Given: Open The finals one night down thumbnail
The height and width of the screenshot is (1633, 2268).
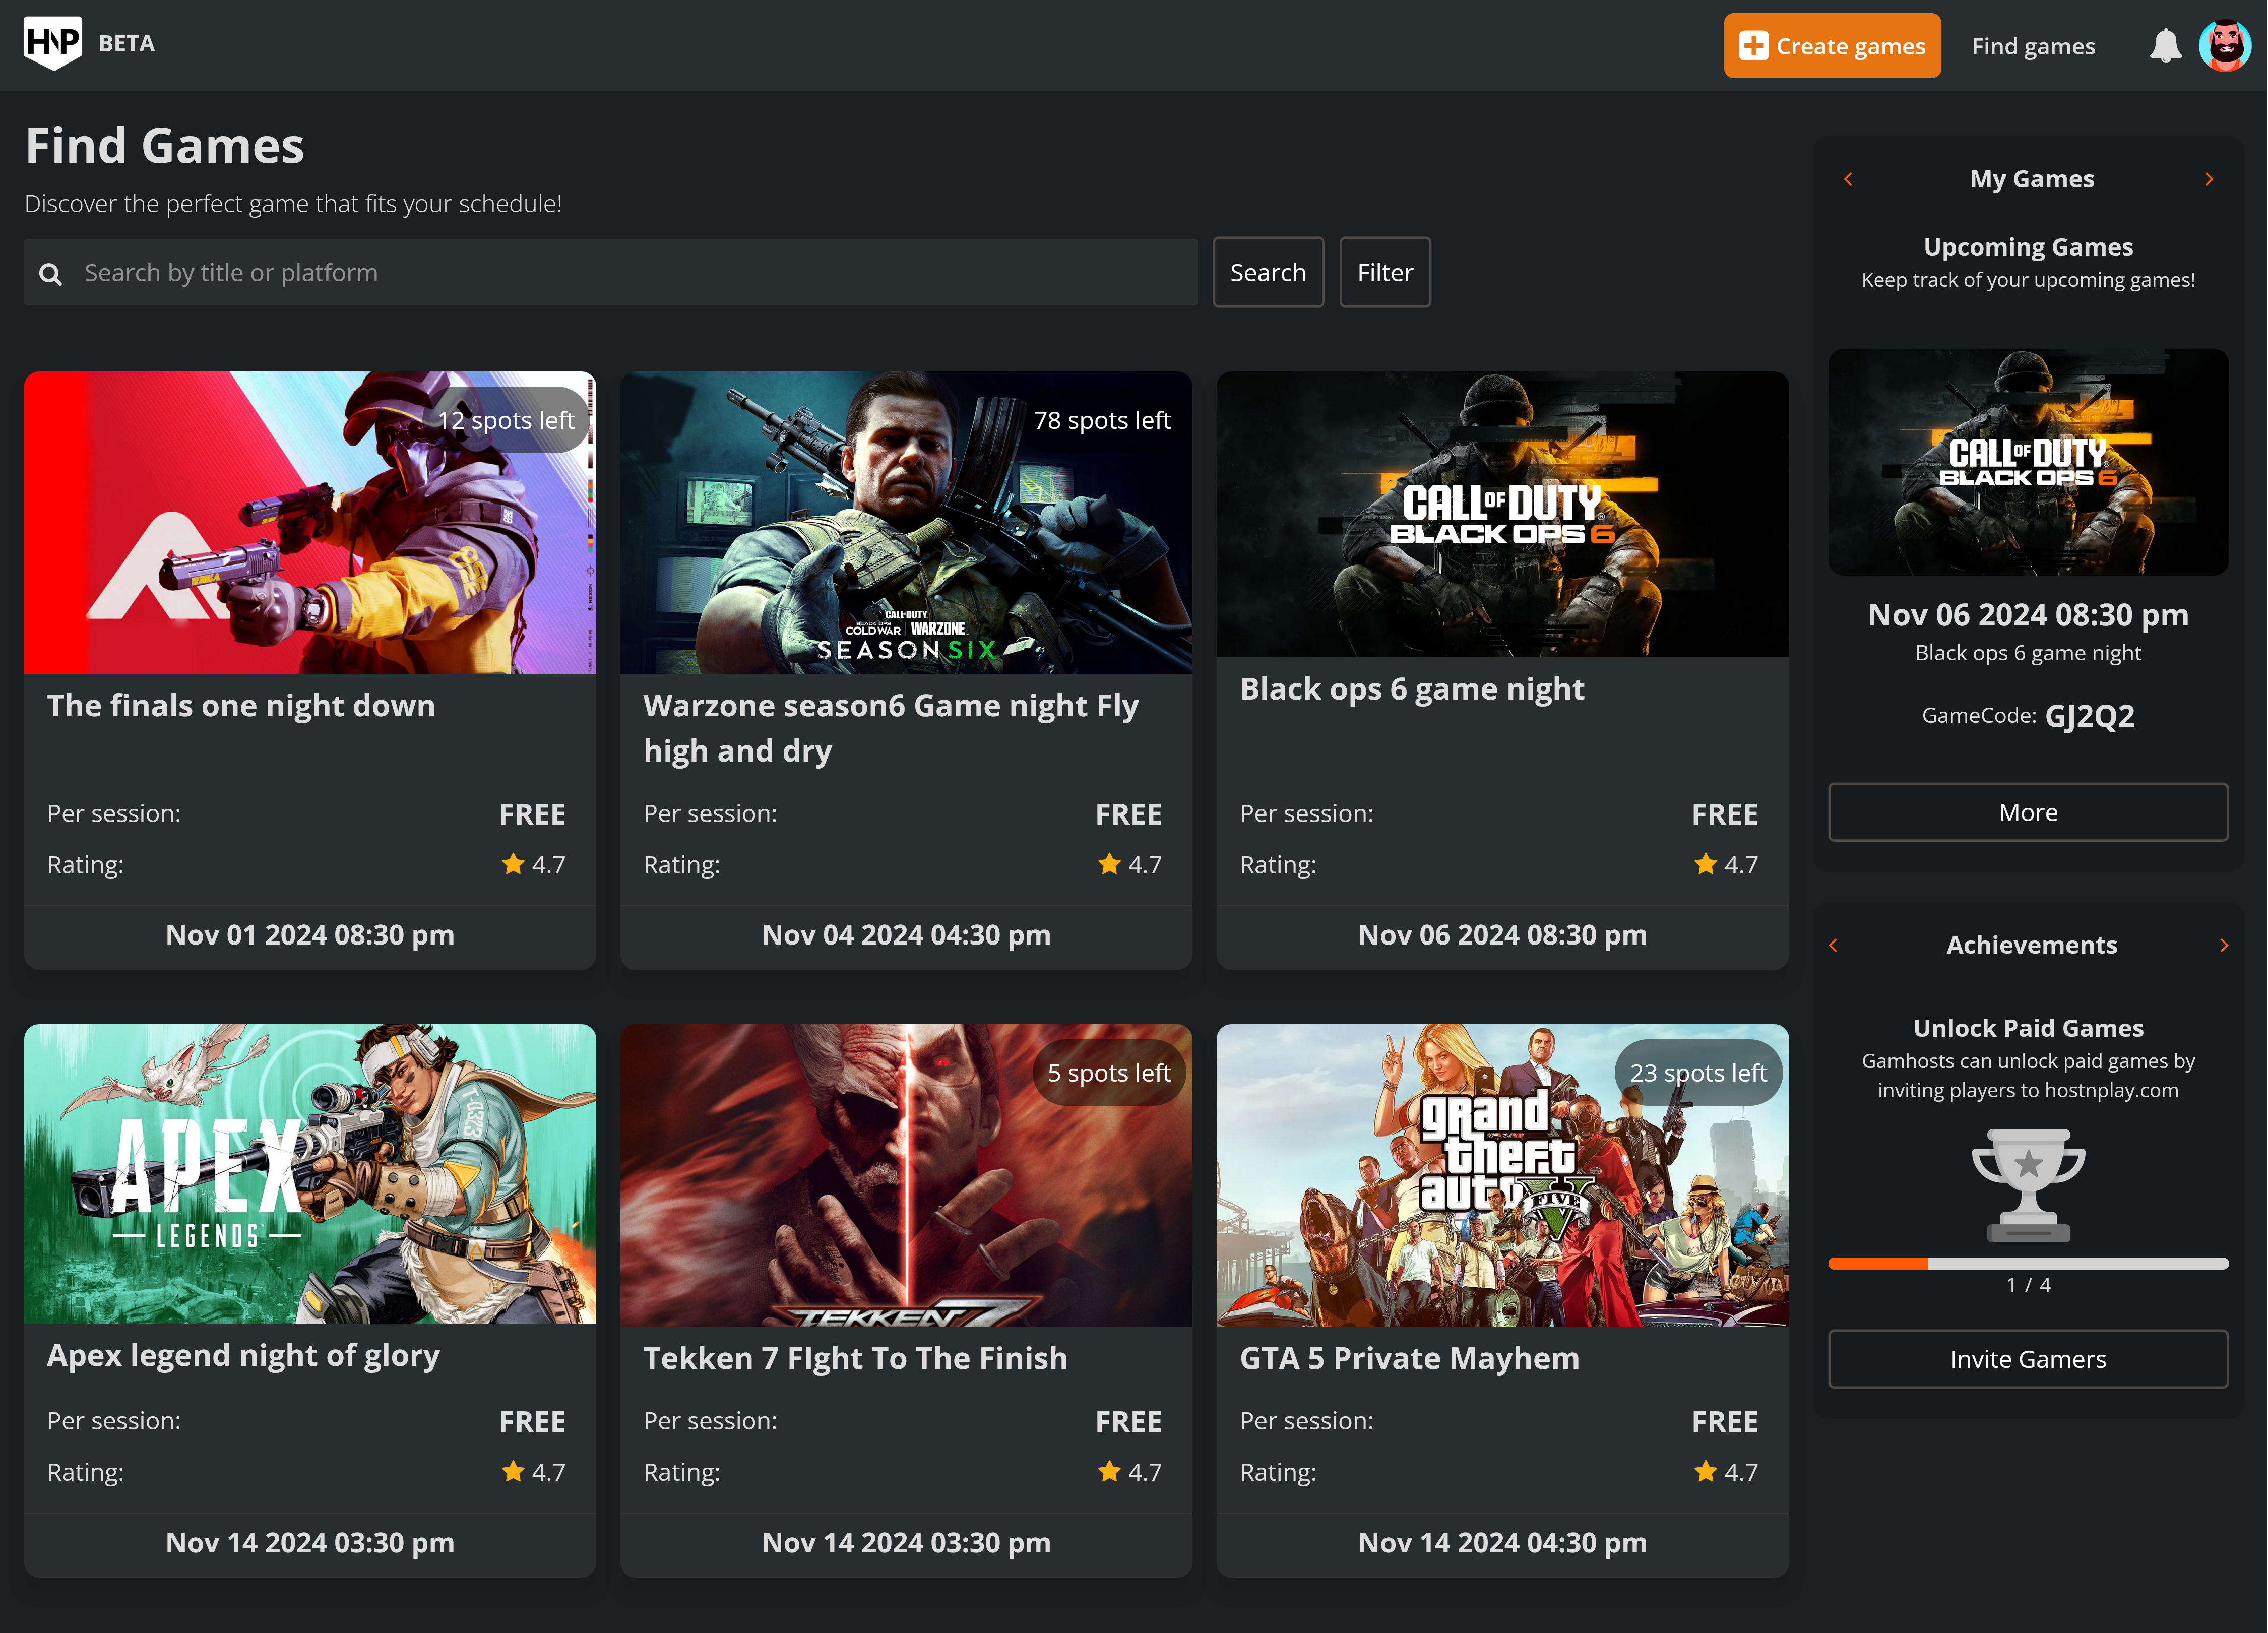Looking at the screenshot, I should coord(310,523).
